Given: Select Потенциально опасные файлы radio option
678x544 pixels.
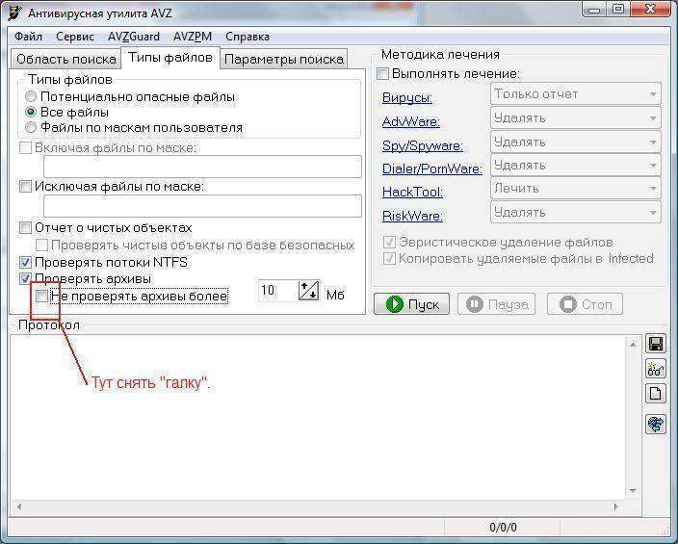Looking at the screenshot, I should [x=32, y=97].
